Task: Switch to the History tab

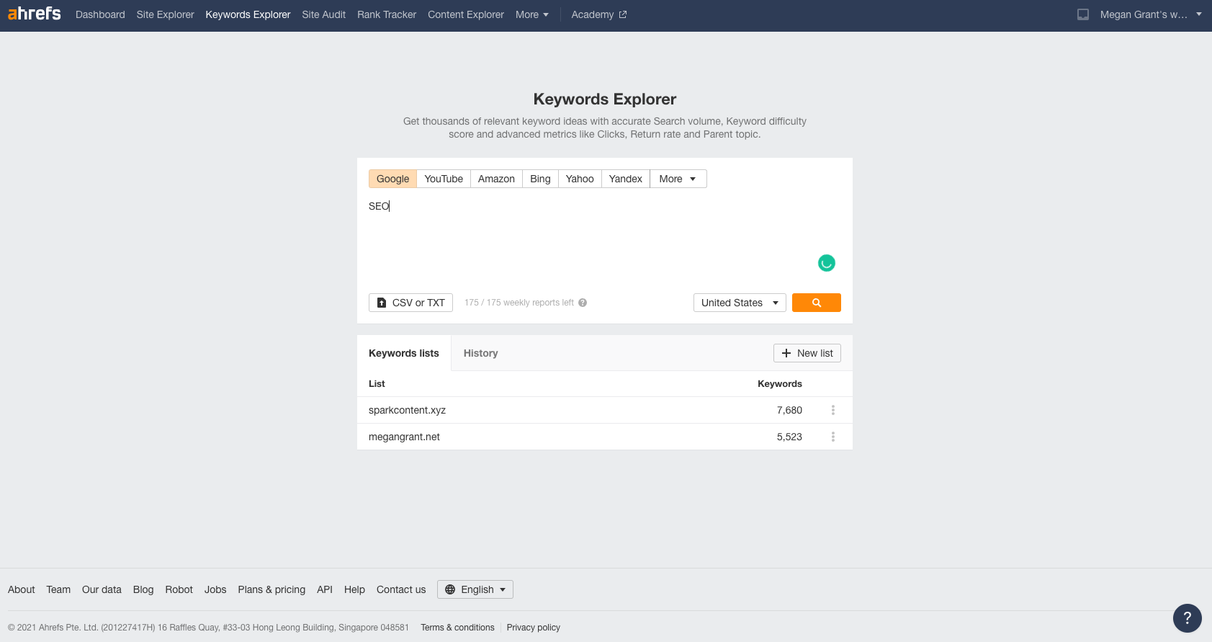Action: 481,353
